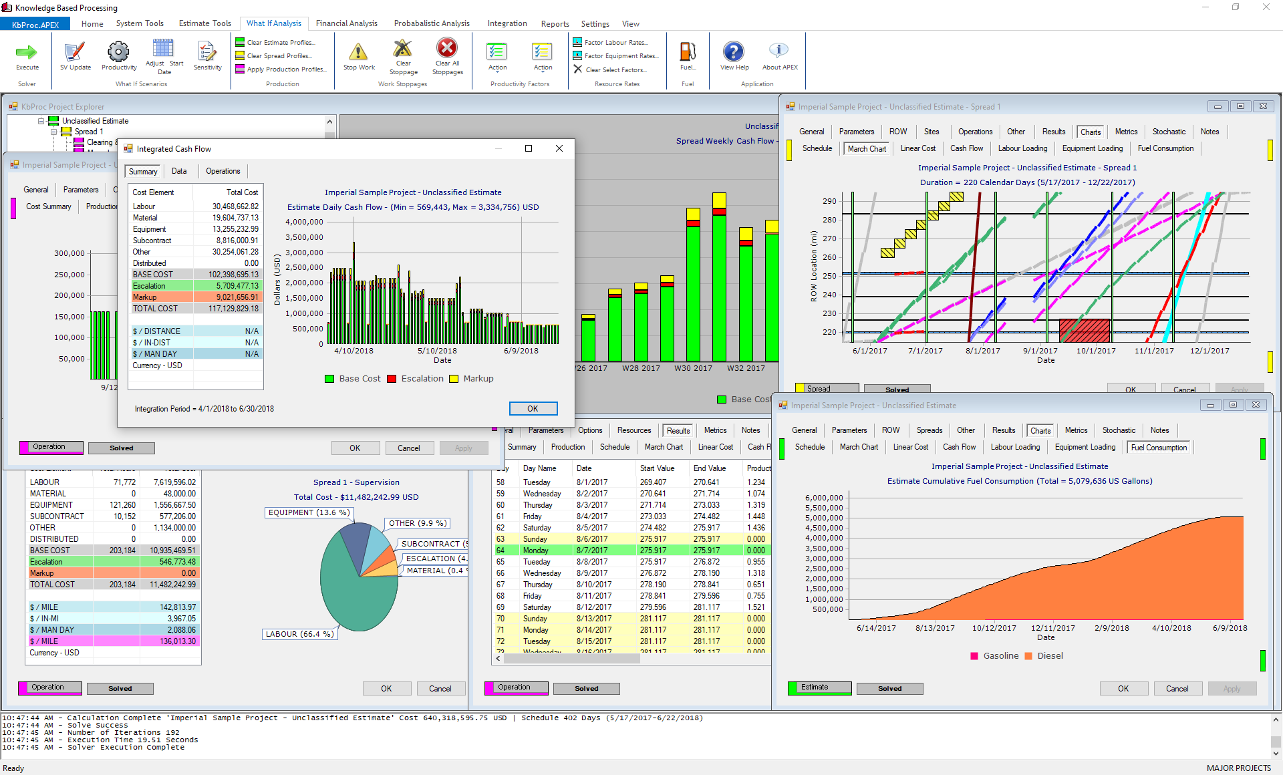Open the Sensitivity what-if tool
This screenshot has width=1283, height=775.
pyautogui.click(x=207, y=53)
